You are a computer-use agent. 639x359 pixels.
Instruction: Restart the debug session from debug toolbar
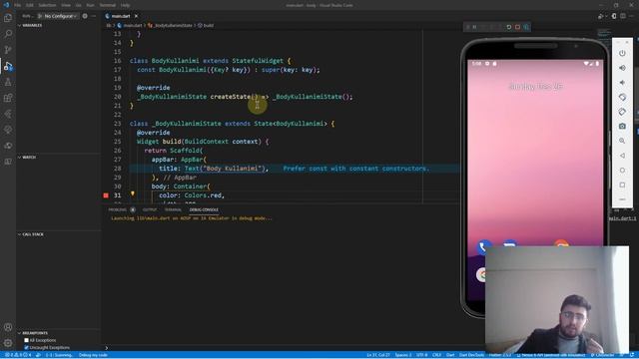point(508,27)
